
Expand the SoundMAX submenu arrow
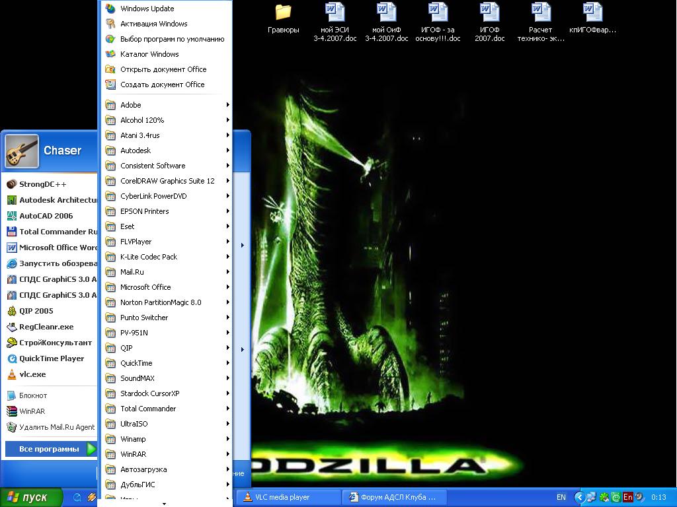click(x=227, y=378)
